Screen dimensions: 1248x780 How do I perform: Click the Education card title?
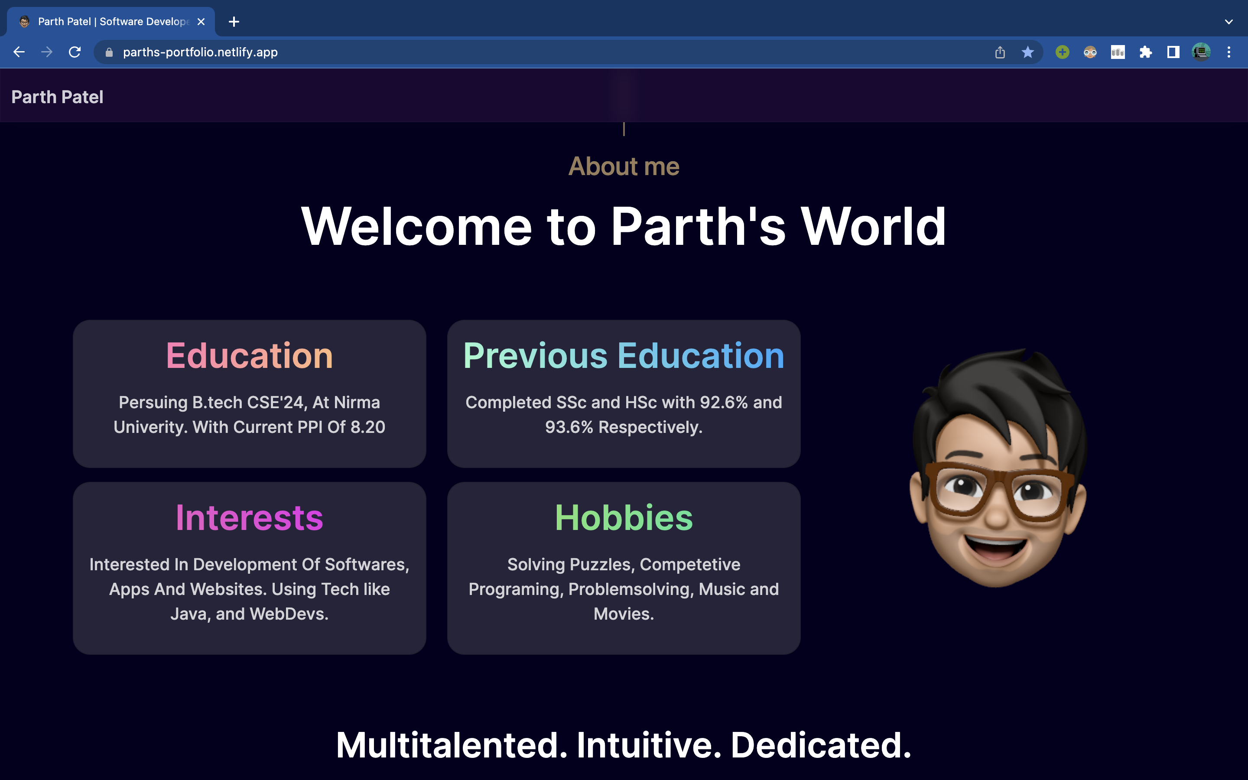(x=250, y=355)
